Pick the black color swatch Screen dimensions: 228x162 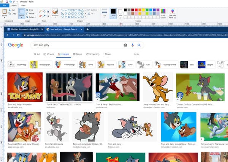point(125,10)
